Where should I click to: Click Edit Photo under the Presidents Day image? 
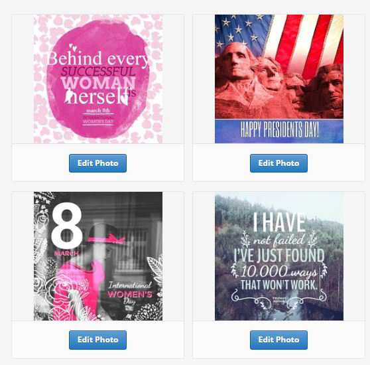pyautogui.click(x=278, y=163)
